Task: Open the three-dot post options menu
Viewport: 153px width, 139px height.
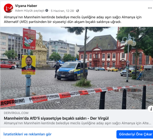Action: point(150,8)
